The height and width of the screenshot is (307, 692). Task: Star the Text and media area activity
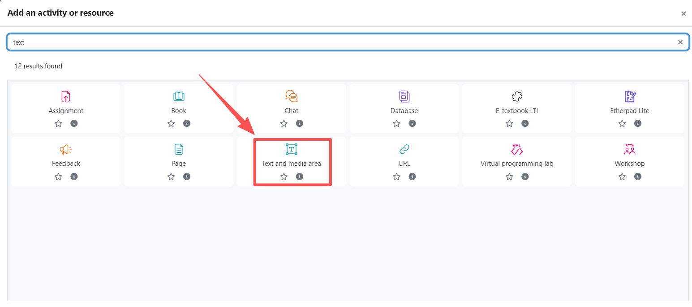click(x=284, y=177)
